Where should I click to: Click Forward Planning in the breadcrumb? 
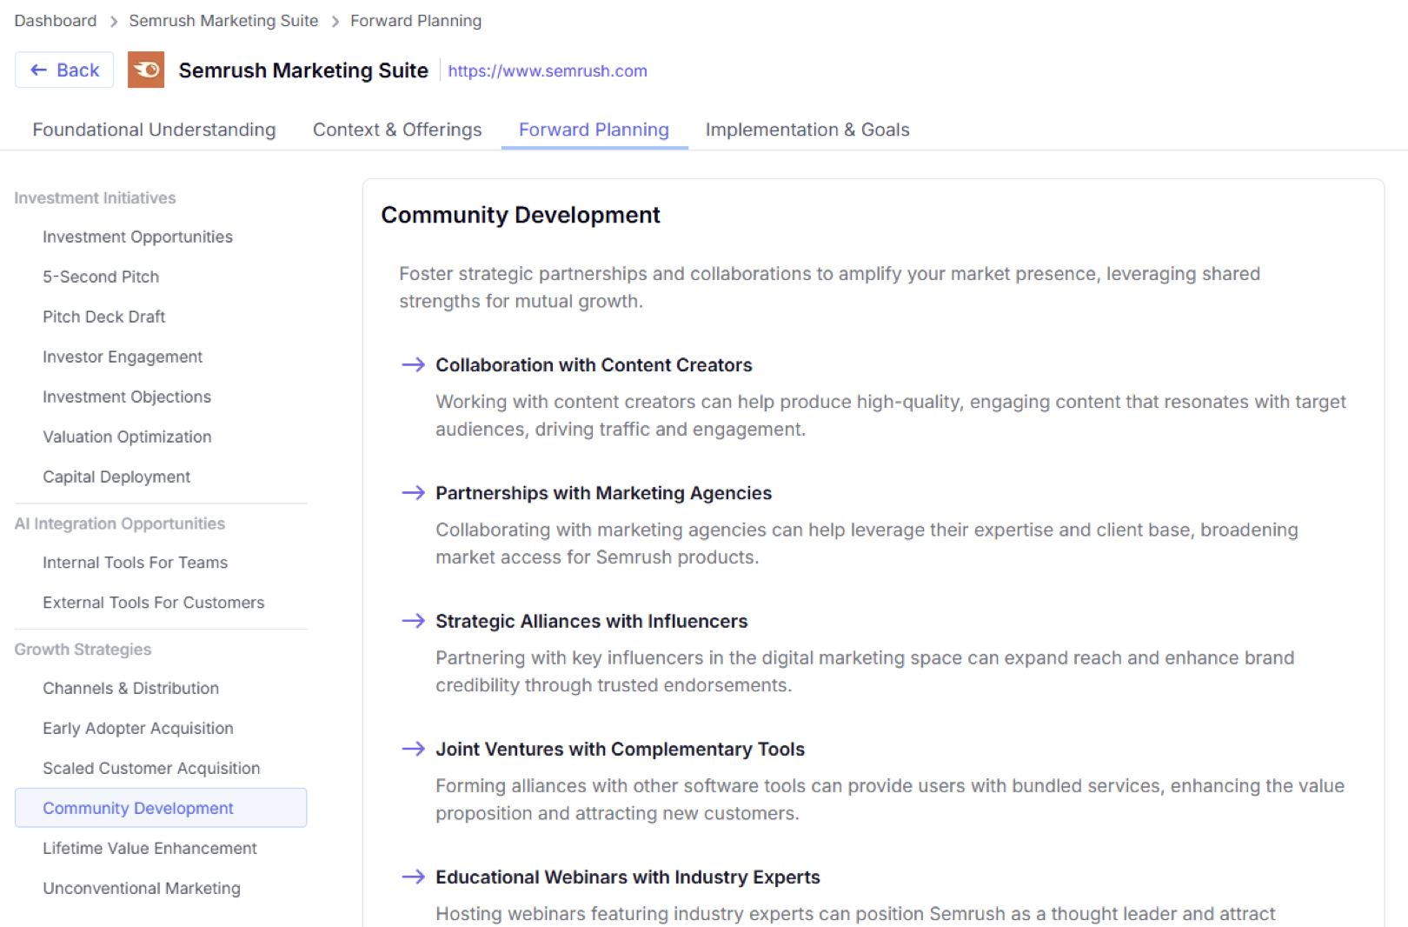click(415, 20)
